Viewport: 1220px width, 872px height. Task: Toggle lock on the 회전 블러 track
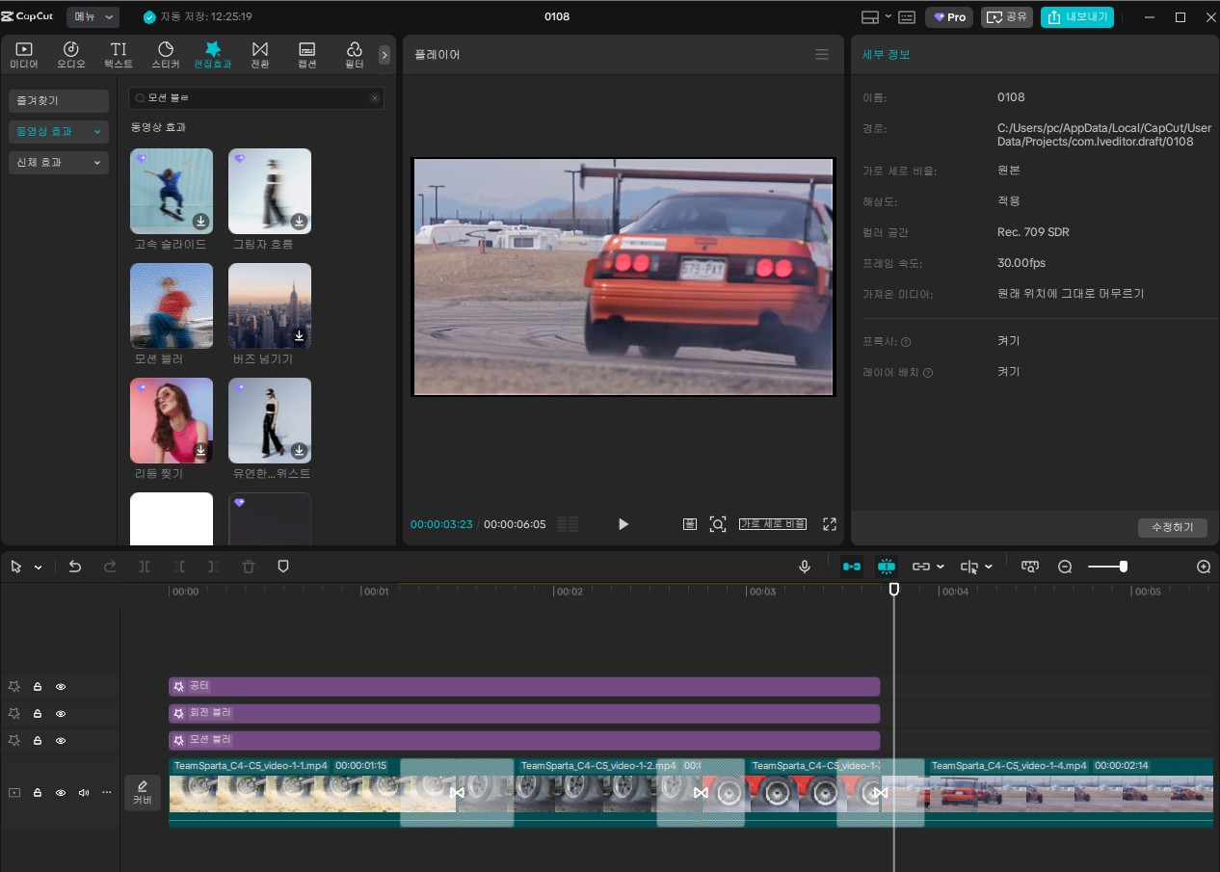[38, 714]
